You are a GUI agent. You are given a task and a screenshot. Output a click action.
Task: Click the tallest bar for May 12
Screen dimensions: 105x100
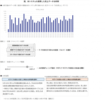(24, 23)
